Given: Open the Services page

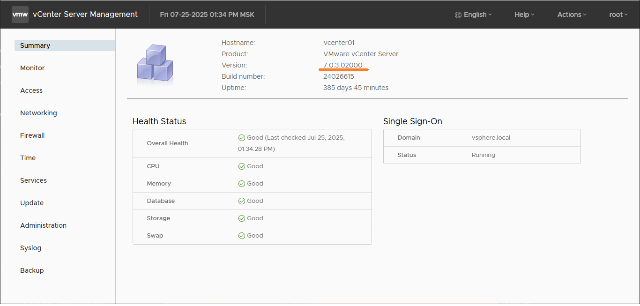Looking at the screenshot, I should 33,180.
